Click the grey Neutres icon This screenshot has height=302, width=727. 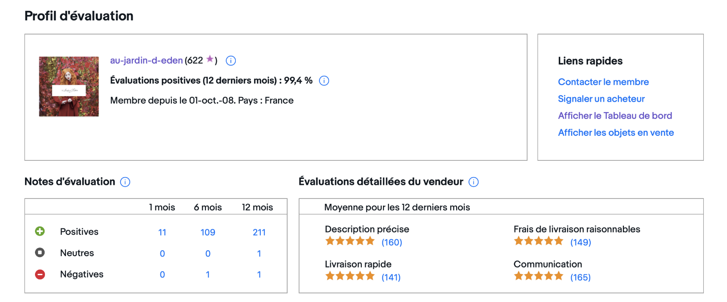pos(40,252)
